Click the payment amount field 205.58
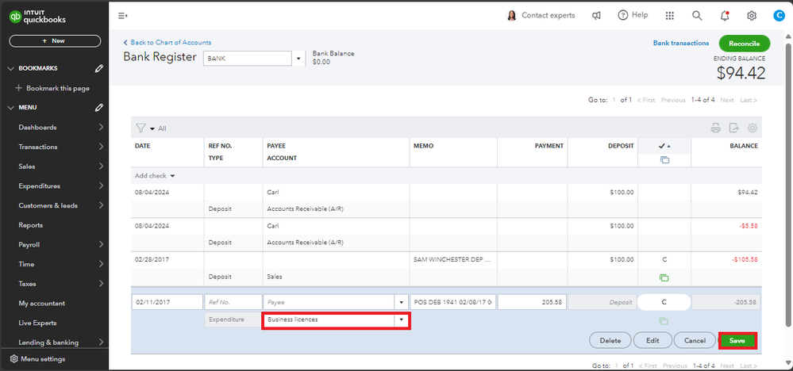This screenshot has height=371, width=793. coord(532,302)
